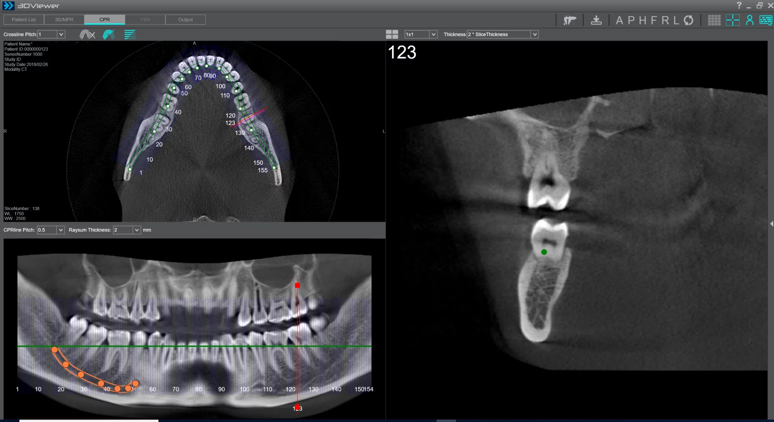Click the four-tile layout icon beside 1x1
The width and height of the screenshot is (774, 422).
(392, 34)
